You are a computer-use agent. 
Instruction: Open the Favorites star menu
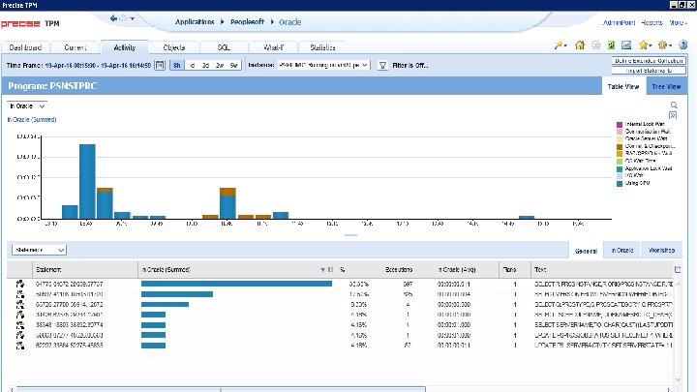pos(645,45)
